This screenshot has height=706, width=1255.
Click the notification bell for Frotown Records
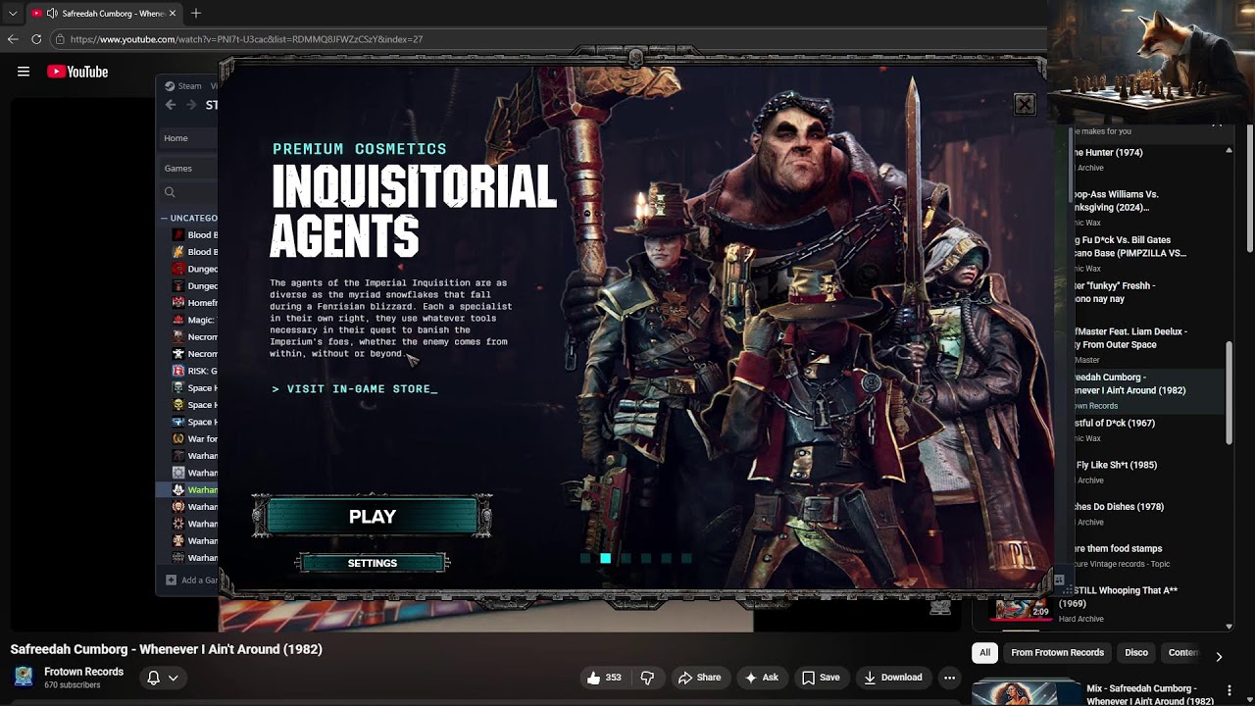click(x=153, y=678)
